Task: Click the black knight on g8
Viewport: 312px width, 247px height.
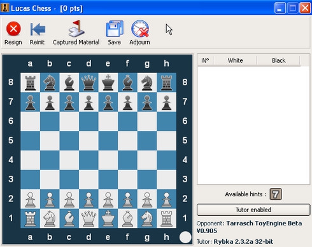Action: pyautogui.click(x=147, y=83)
